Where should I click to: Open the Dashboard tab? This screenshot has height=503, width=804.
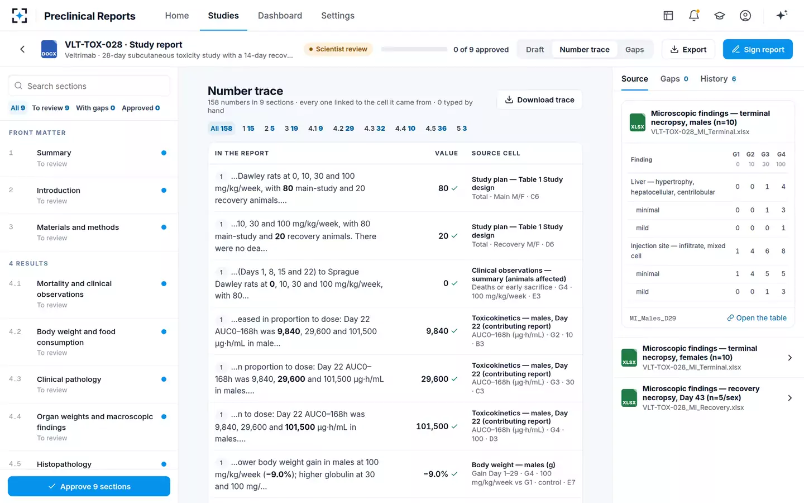click(280, 16)
